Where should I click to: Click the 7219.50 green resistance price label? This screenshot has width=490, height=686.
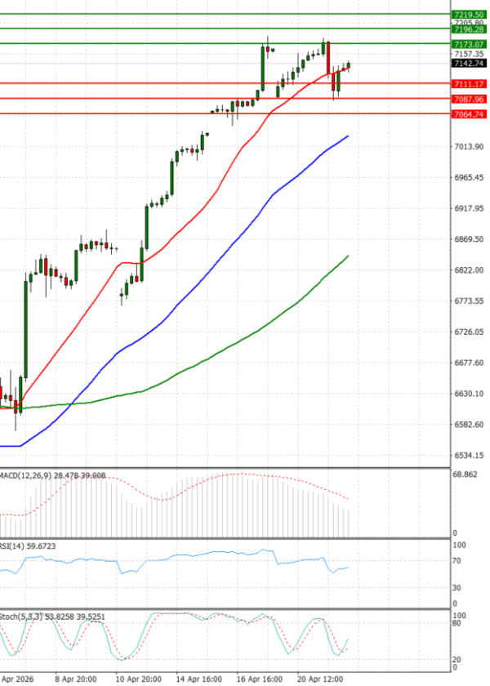[x=469, y=15]
